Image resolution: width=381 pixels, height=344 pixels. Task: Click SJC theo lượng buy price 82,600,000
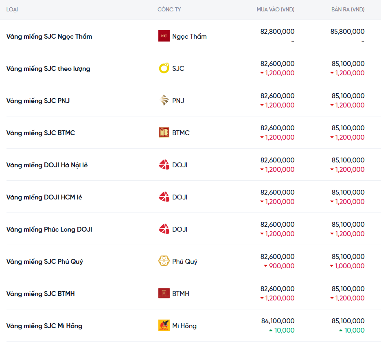(x=278, y=64)
